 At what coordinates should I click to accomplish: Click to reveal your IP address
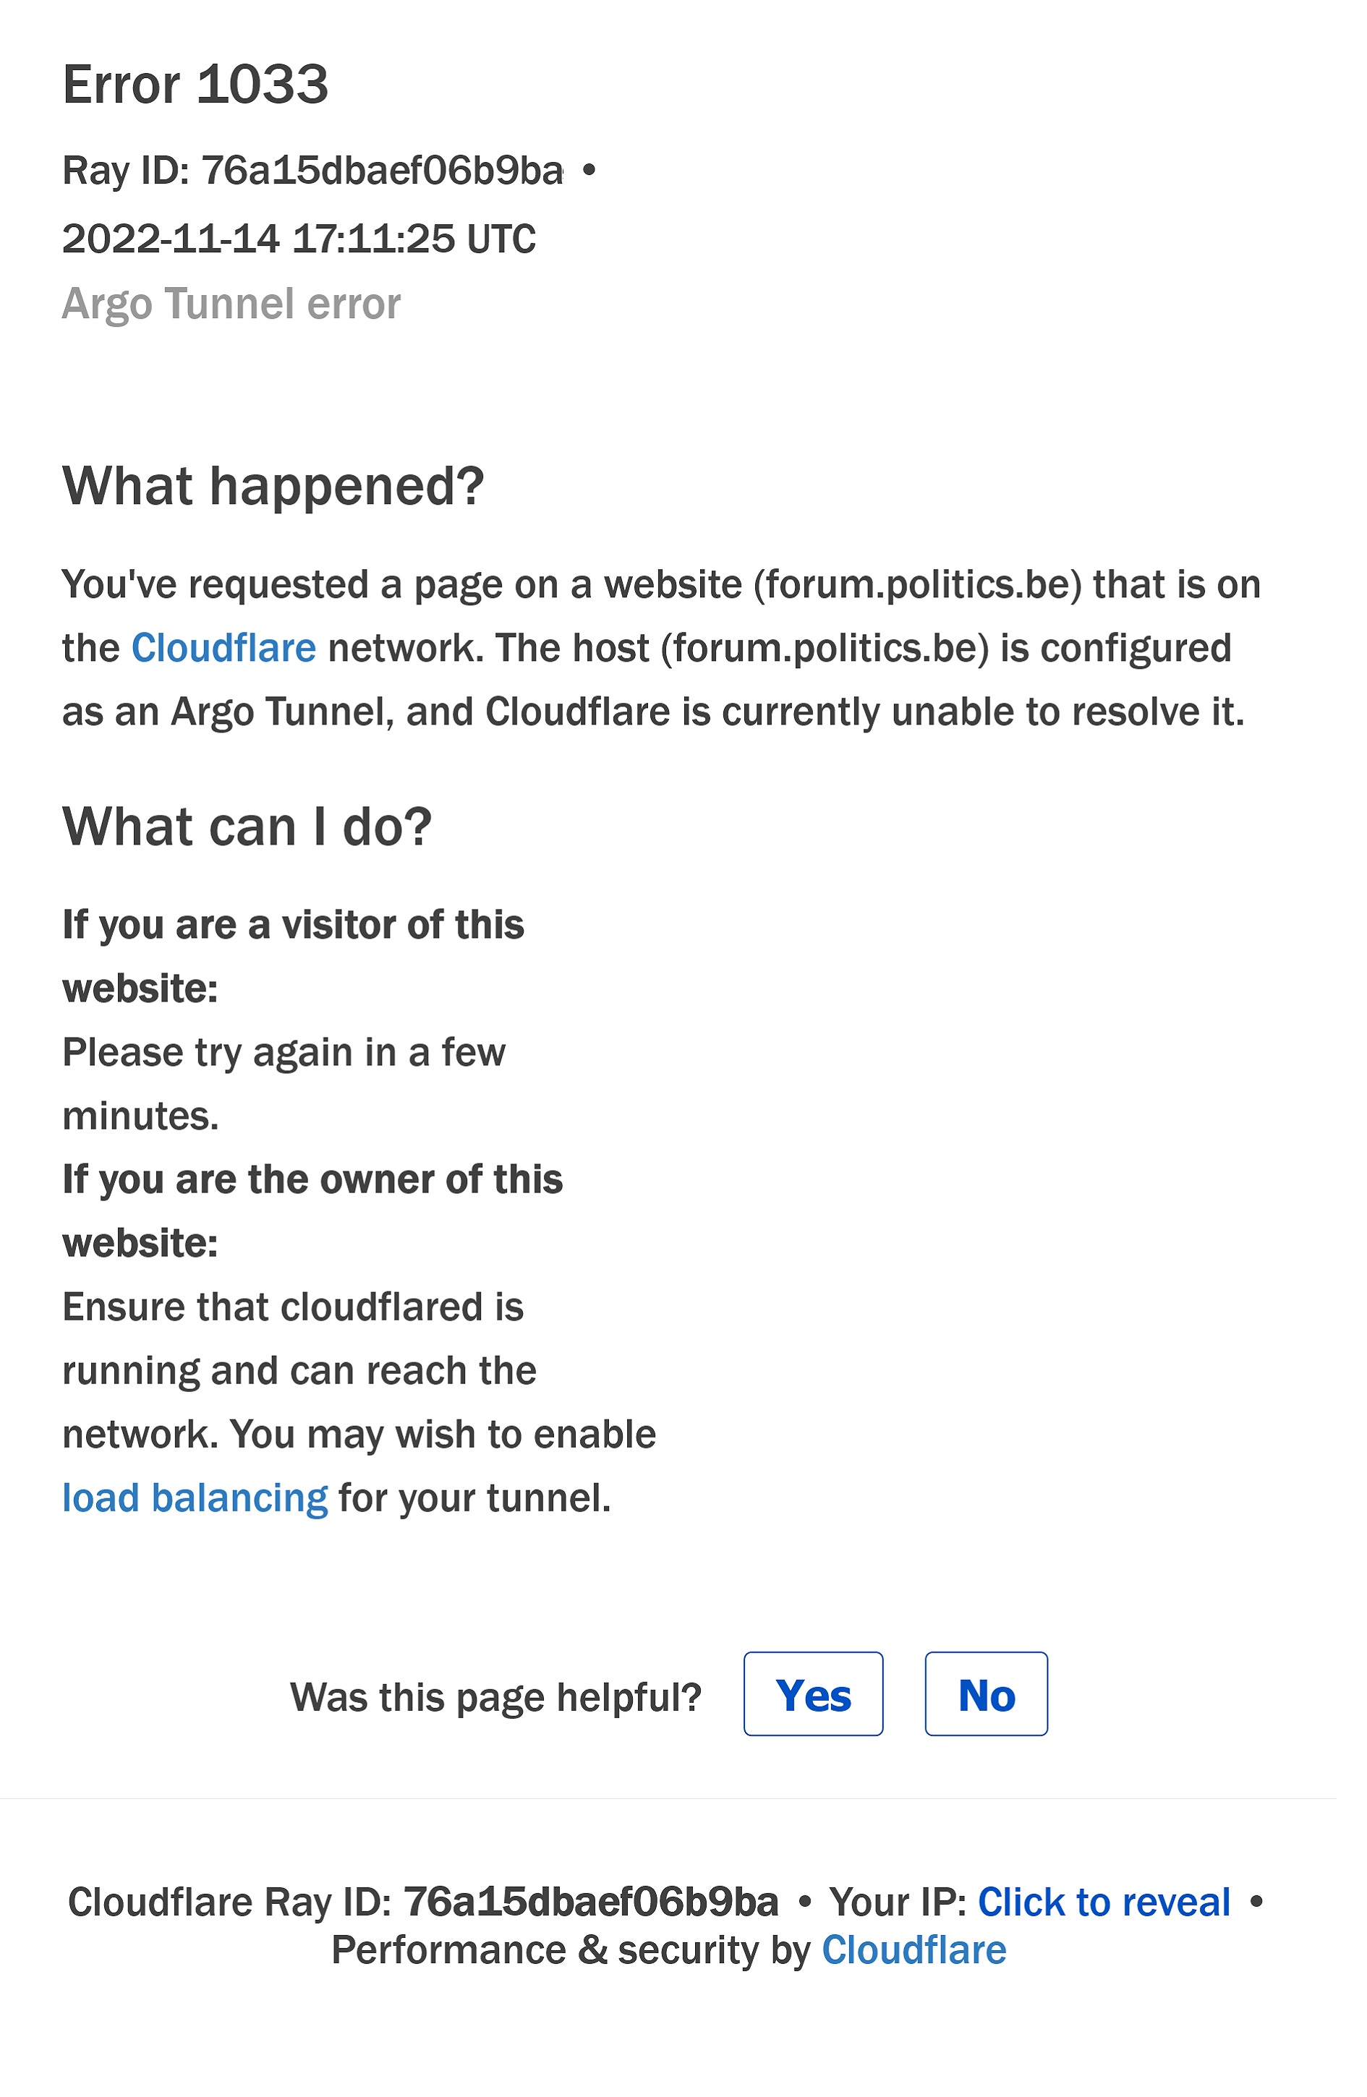pos(1104,1902)
